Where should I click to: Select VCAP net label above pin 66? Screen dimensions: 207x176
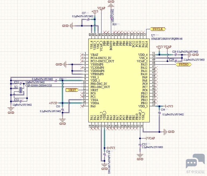pyautogui.click(x=101, y=8)
